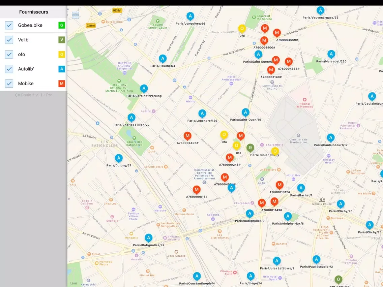Select the Autolib' pin at Paris/Jonquière/66

190,16
